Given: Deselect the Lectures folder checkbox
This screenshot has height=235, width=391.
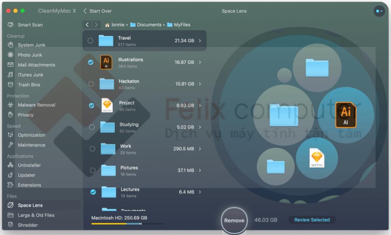Looking at the screenshot, I should pyautogui.click(x=93, y=192).
